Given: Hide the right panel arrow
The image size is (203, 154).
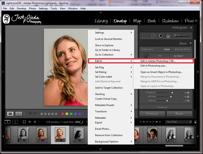Looking at the screenshot, I should point(198,72).
